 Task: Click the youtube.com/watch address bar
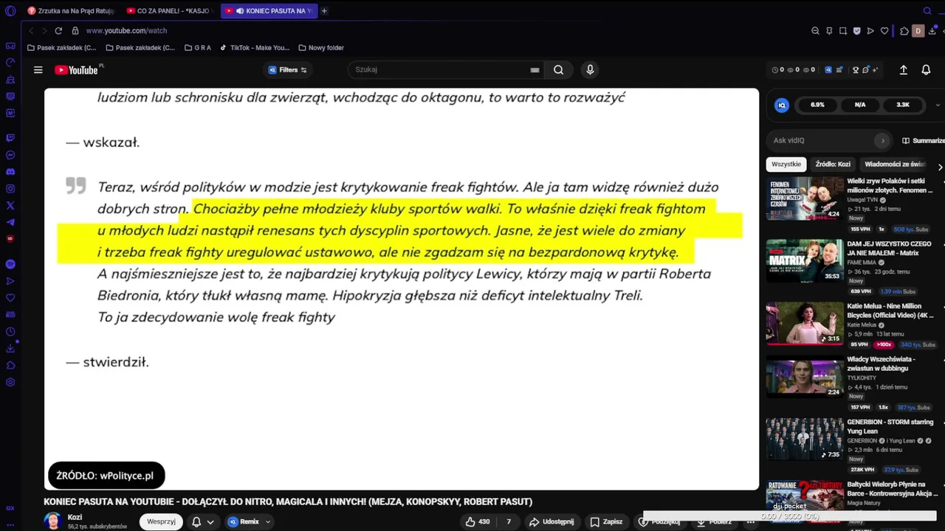point(126,31)
